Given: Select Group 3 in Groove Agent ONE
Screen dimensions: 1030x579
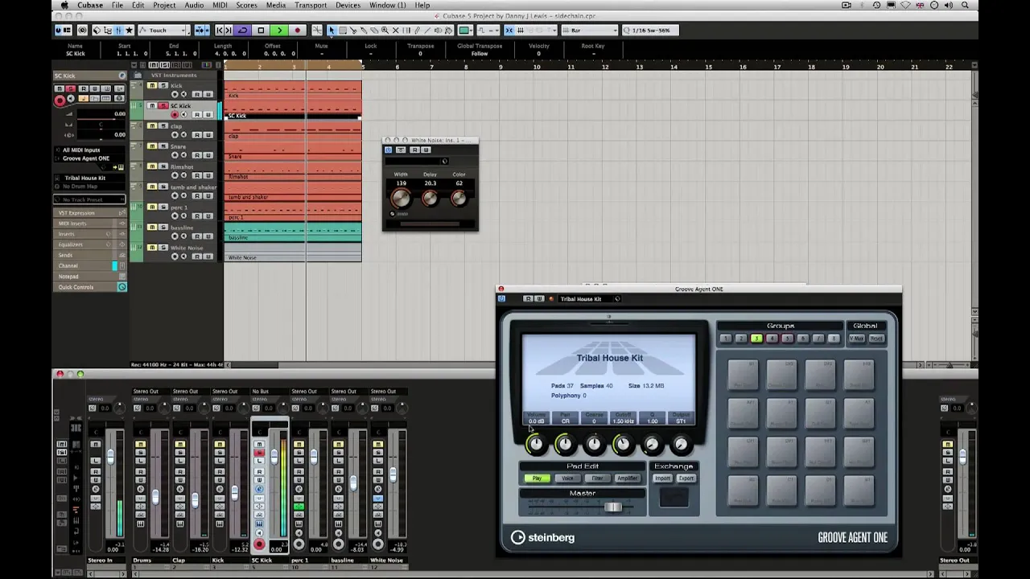Looking at the screenshot, I should point(756,339).
